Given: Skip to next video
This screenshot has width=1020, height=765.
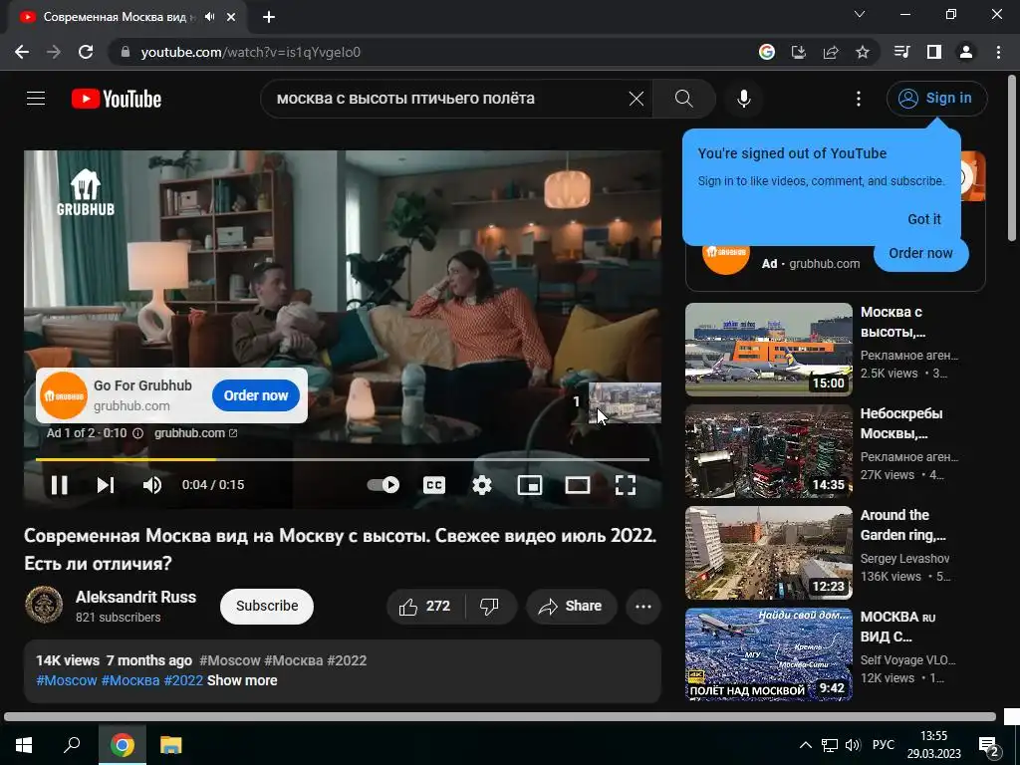Looking at the screenshot, I should pyautogui.click(x=106, y=485).
